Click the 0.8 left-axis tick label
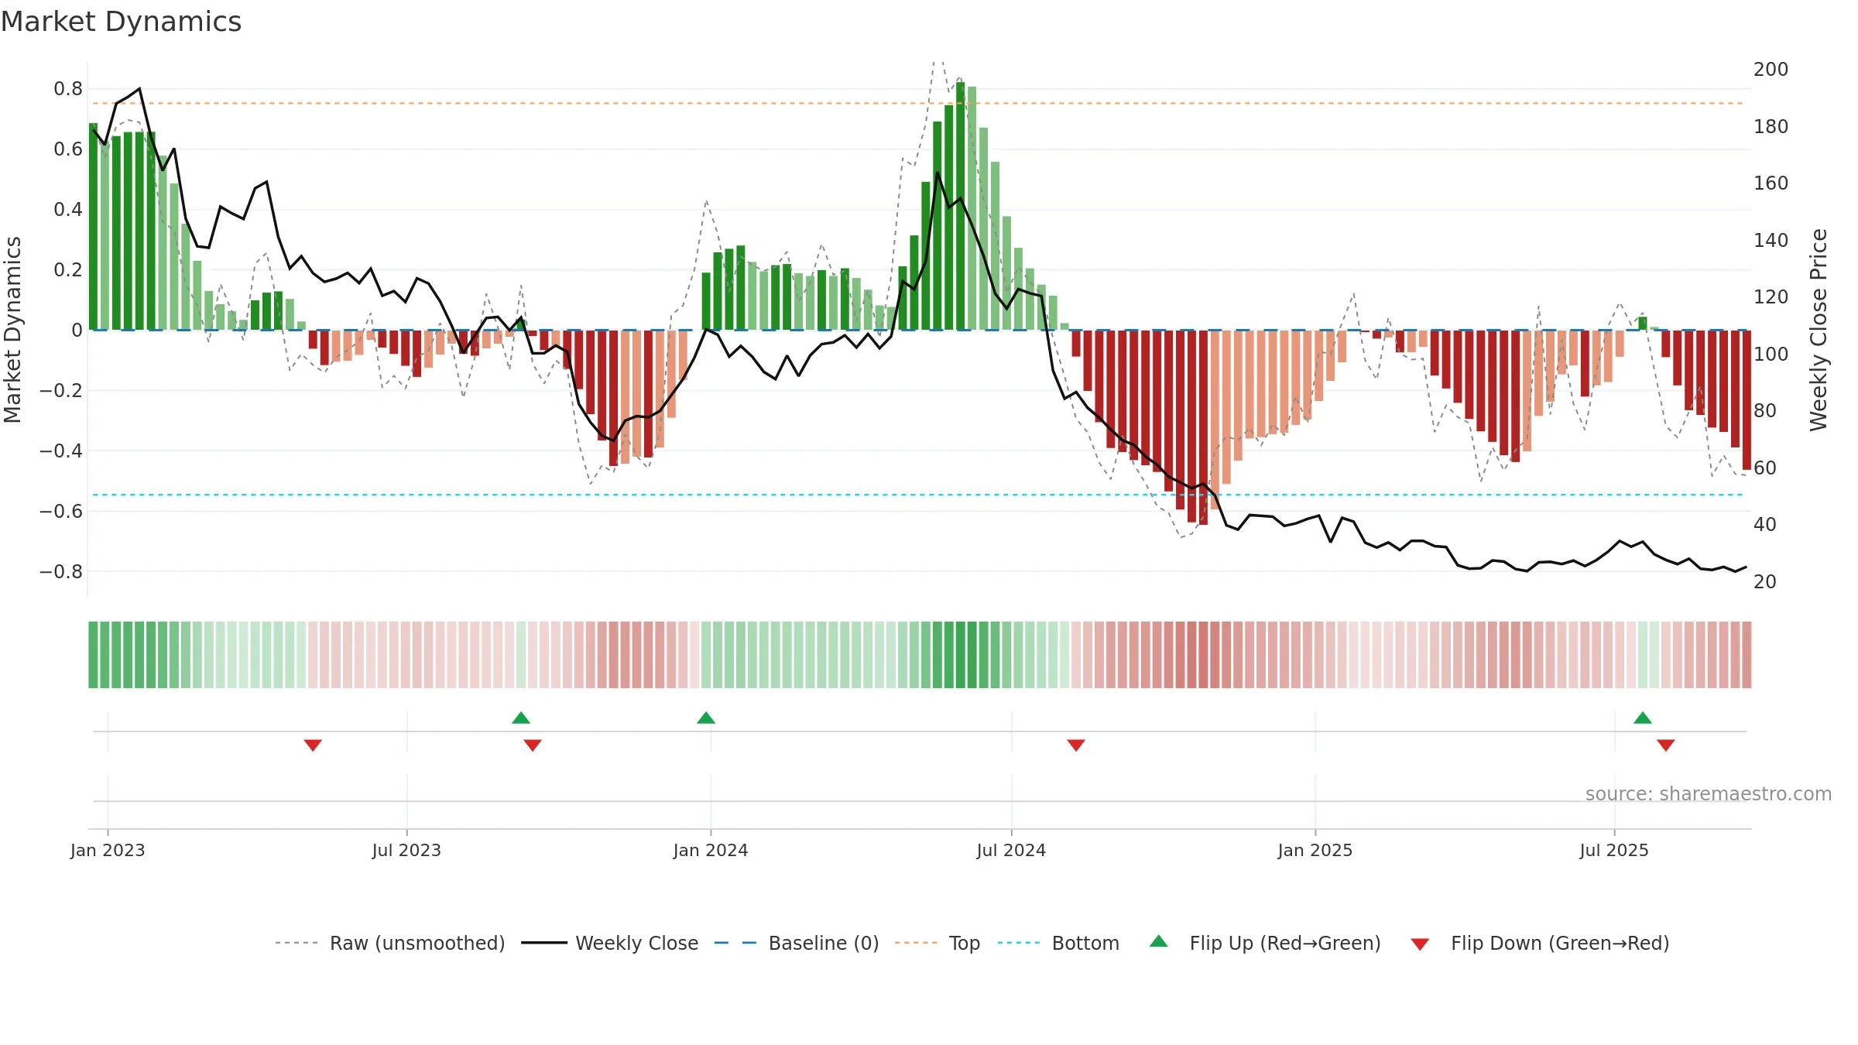 click(68, 89)
